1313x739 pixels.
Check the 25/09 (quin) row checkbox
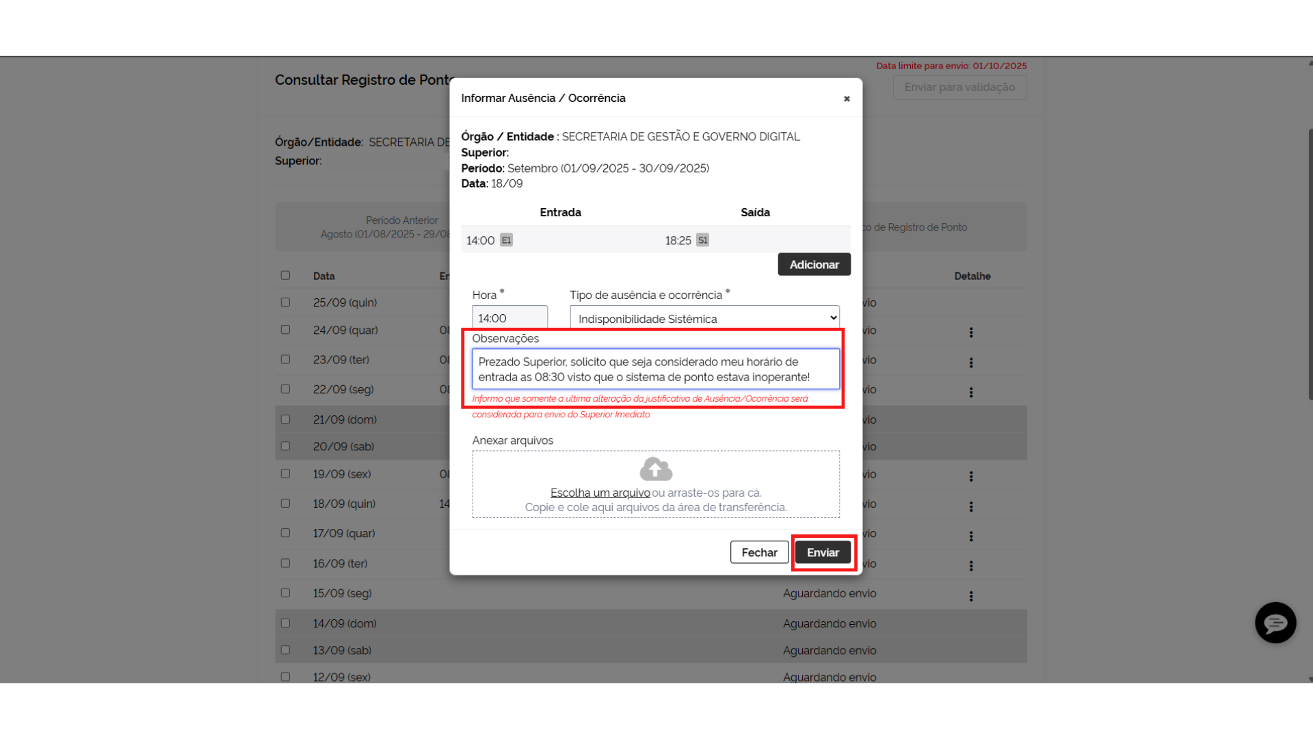tap(285, 302)
